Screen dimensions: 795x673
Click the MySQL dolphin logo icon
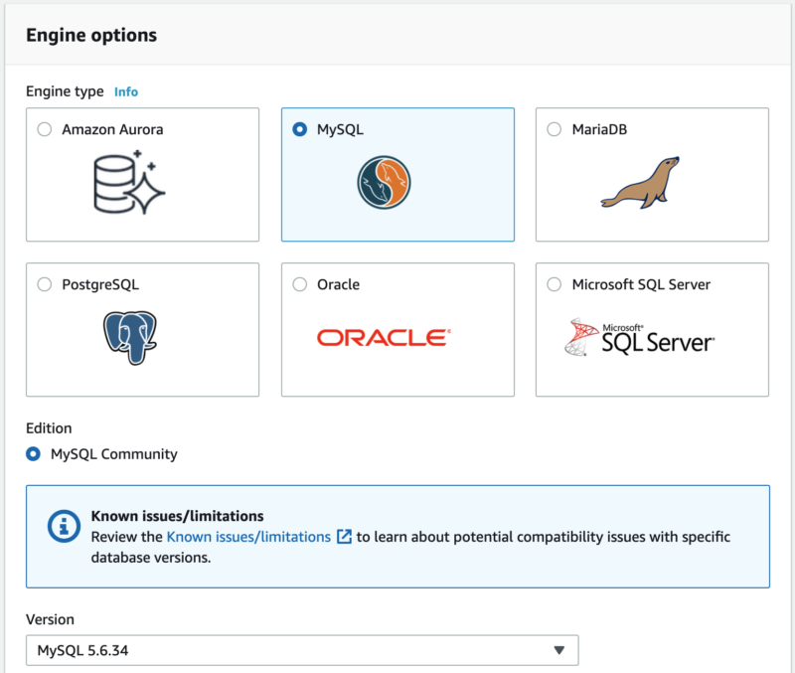[x=384, y=182]
